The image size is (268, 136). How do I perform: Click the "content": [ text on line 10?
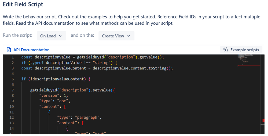[x=53, y=107]
